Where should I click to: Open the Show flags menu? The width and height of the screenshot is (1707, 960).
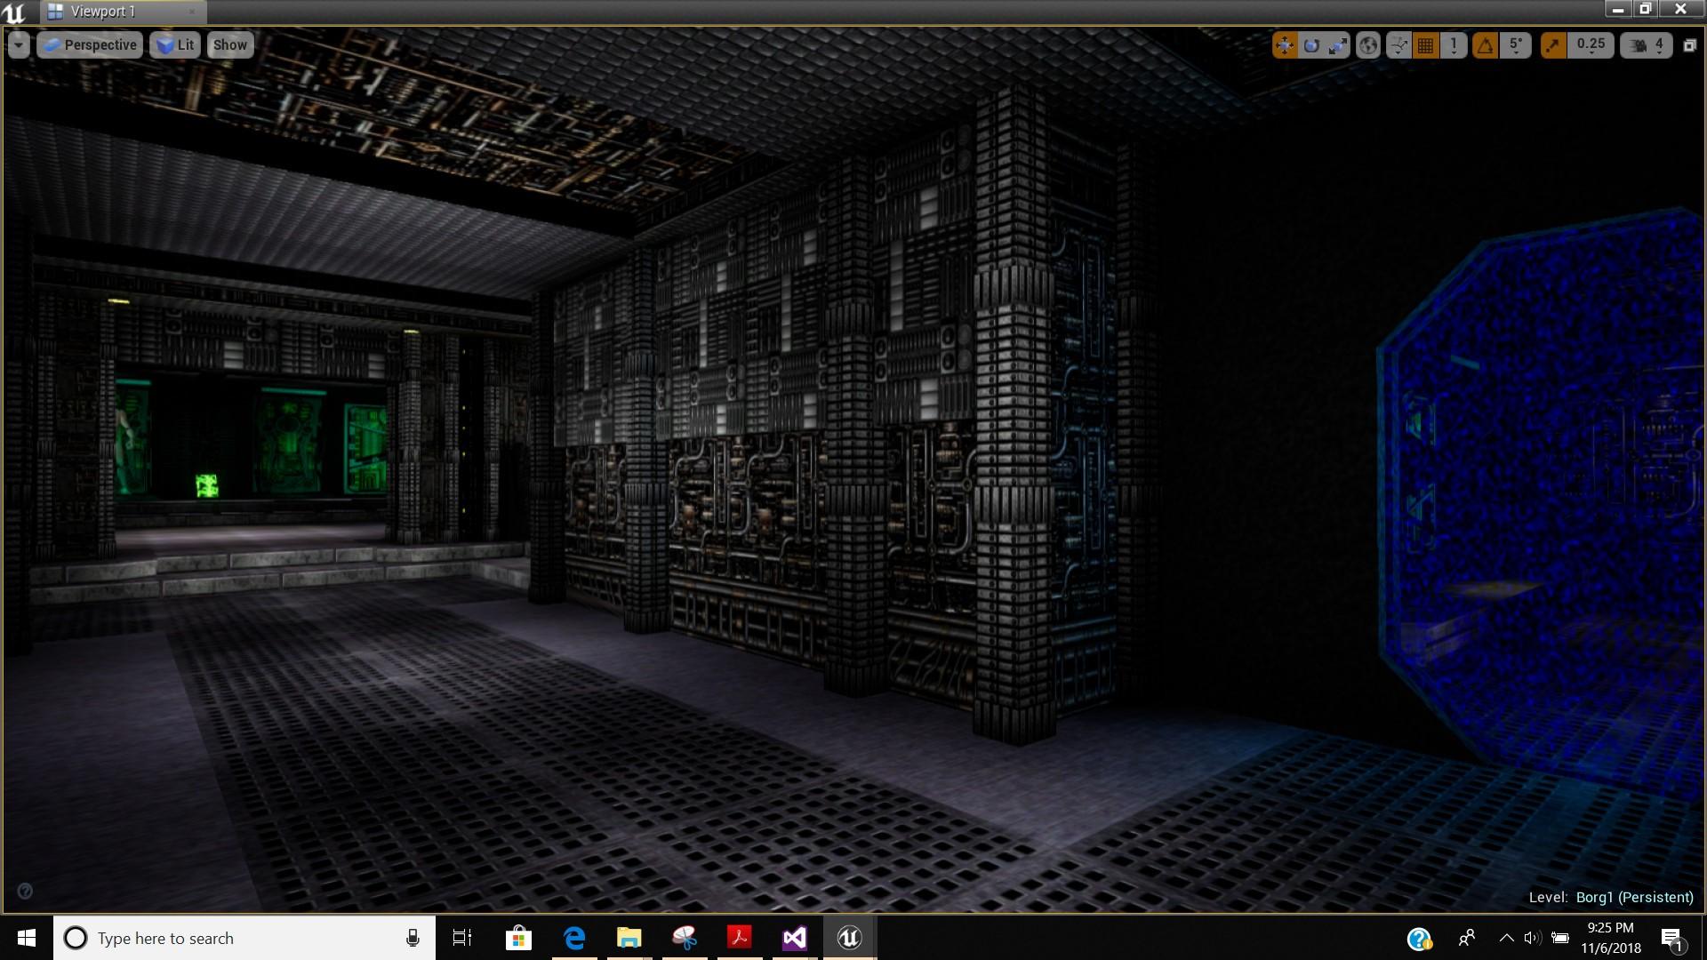tap(230, 45)
